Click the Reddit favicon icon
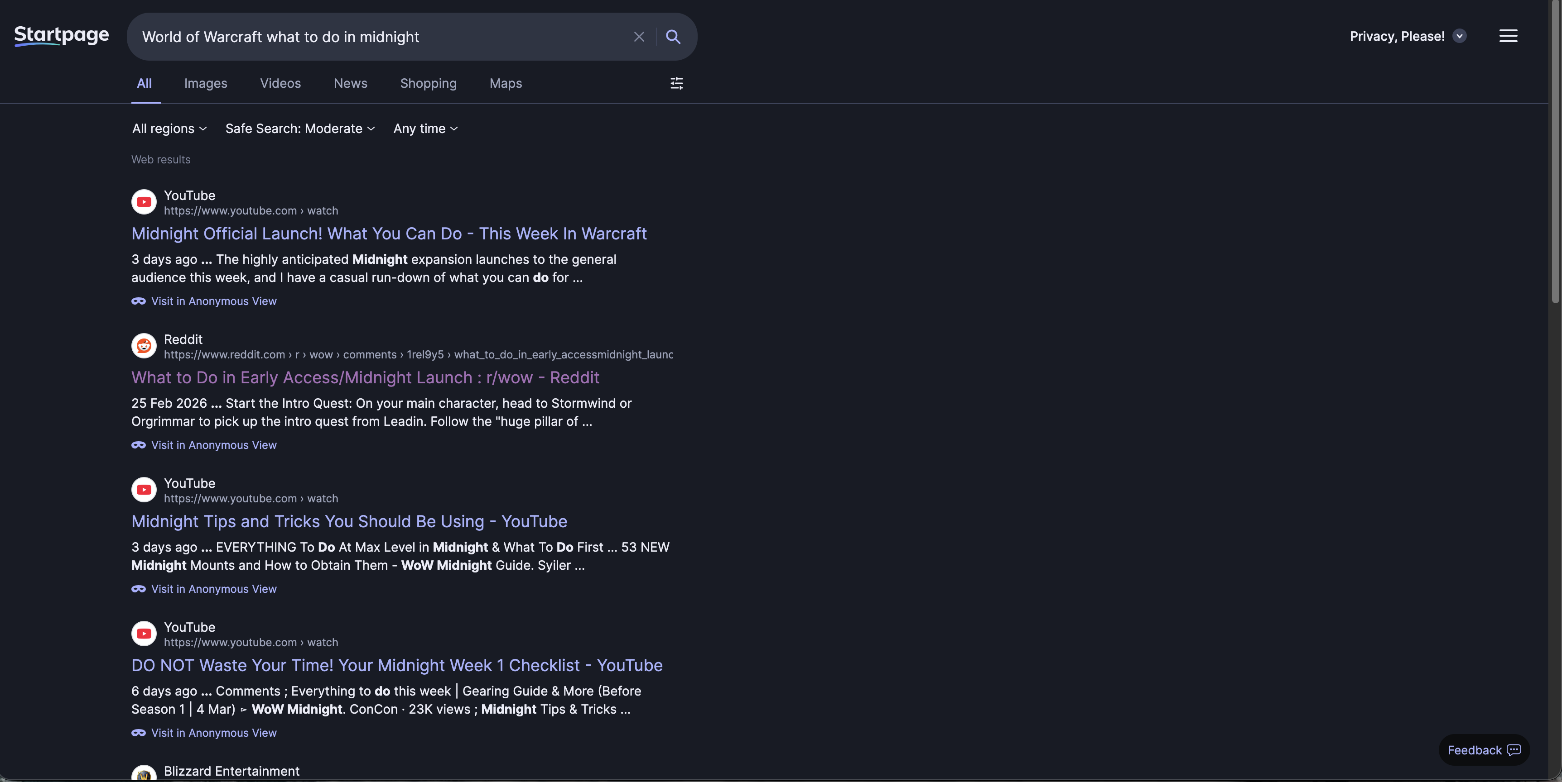Image resolution: width=1562 pixels, height=782 pixels. click(144, 346)
